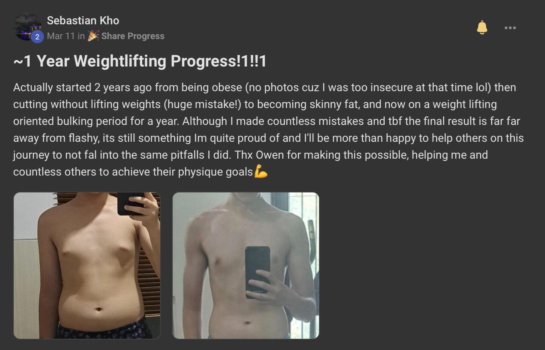Click the post's first line starting "Actually started"

click(x=265, y=87)
